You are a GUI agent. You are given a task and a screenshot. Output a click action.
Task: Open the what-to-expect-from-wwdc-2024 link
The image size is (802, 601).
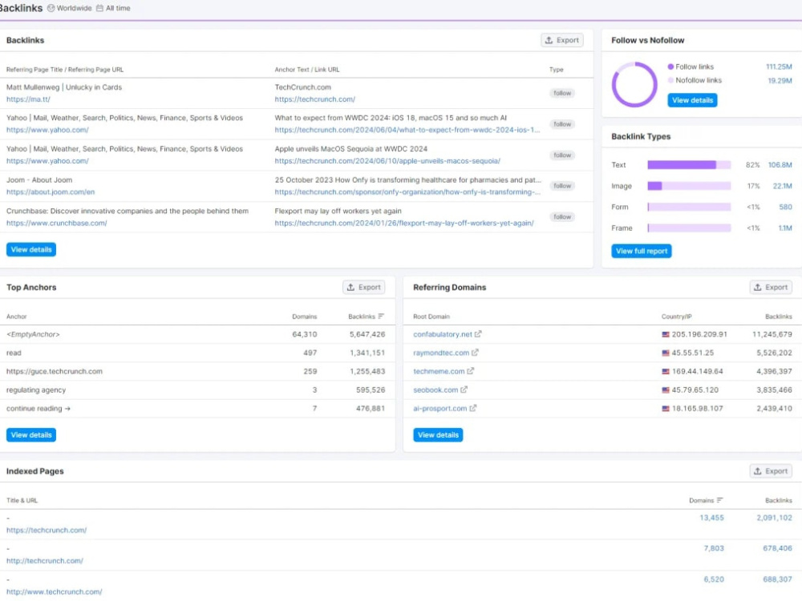point(407,130)
